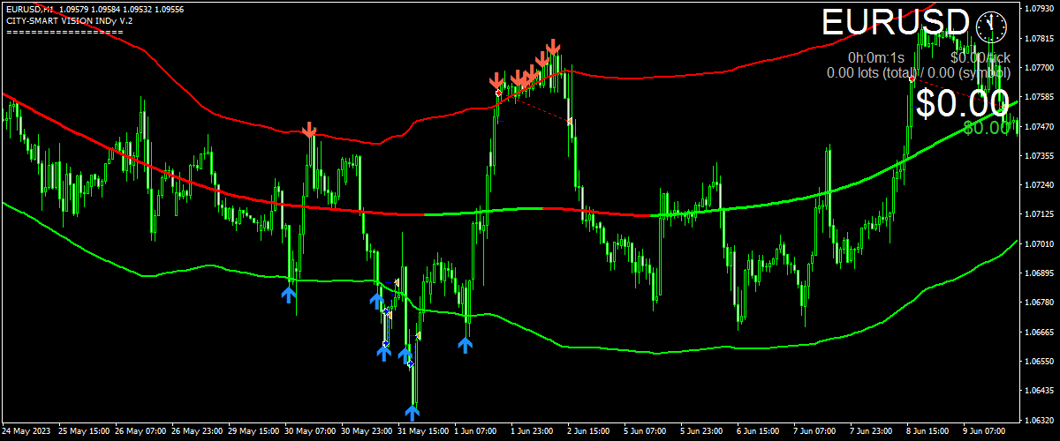Click the lone red sell arrow near 30 May
The width and height of the screenshot is (1060, 441).
point(309,130)
